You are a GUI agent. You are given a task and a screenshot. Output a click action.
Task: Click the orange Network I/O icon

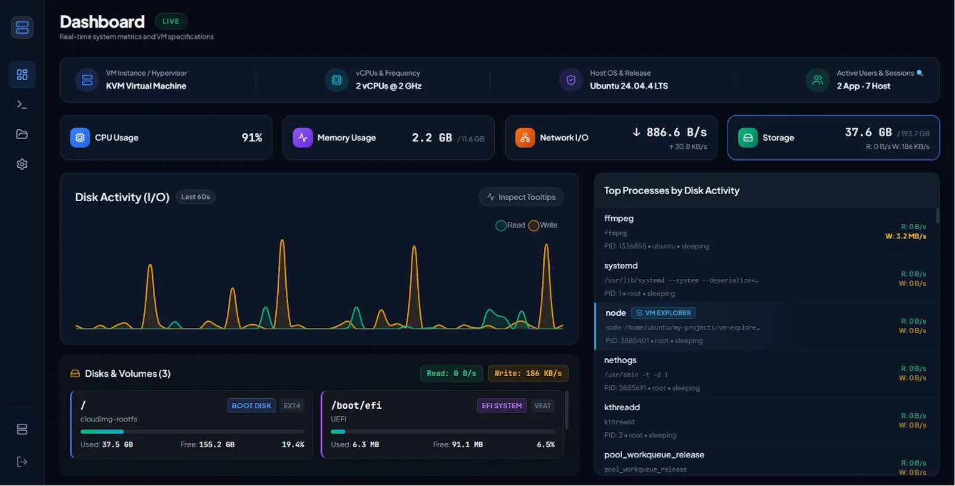(525, 138)
